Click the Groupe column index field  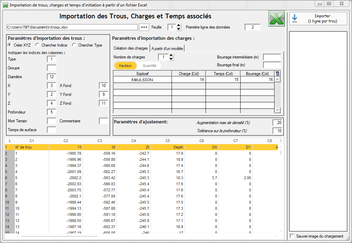click(x=52, y=68)
